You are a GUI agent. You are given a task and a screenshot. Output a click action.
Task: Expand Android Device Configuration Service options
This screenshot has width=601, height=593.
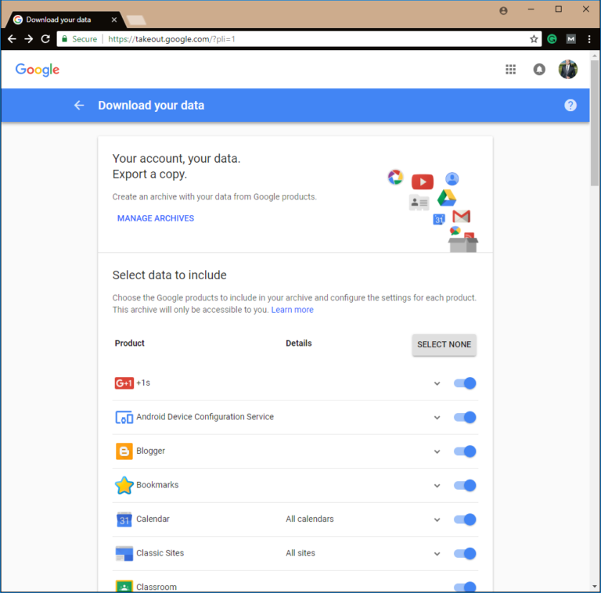(437, 418)
